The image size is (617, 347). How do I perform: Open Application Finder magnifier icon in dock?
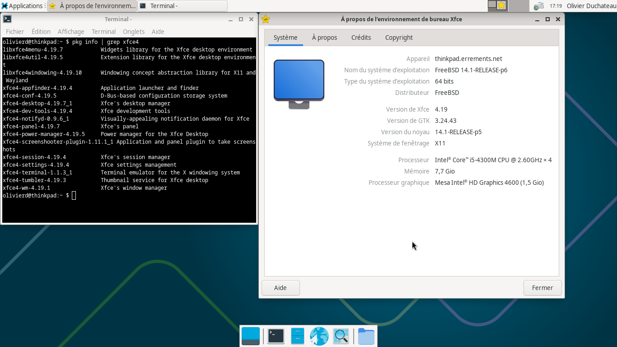click(x=341, y=336)
